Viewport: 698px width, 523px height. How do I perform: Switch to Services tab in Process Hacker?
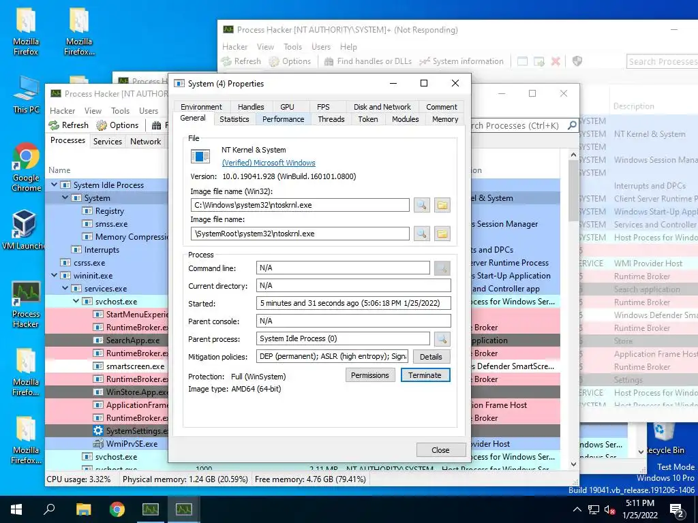pyautogui.click(x=107, y=142)
